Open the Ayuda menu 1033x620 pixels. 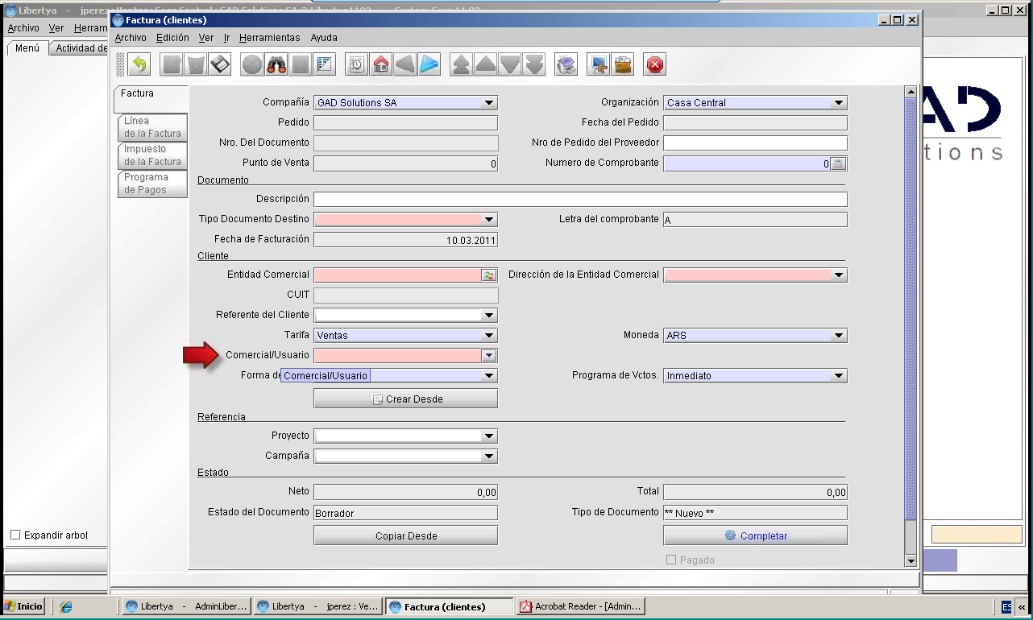coord(324,38)
